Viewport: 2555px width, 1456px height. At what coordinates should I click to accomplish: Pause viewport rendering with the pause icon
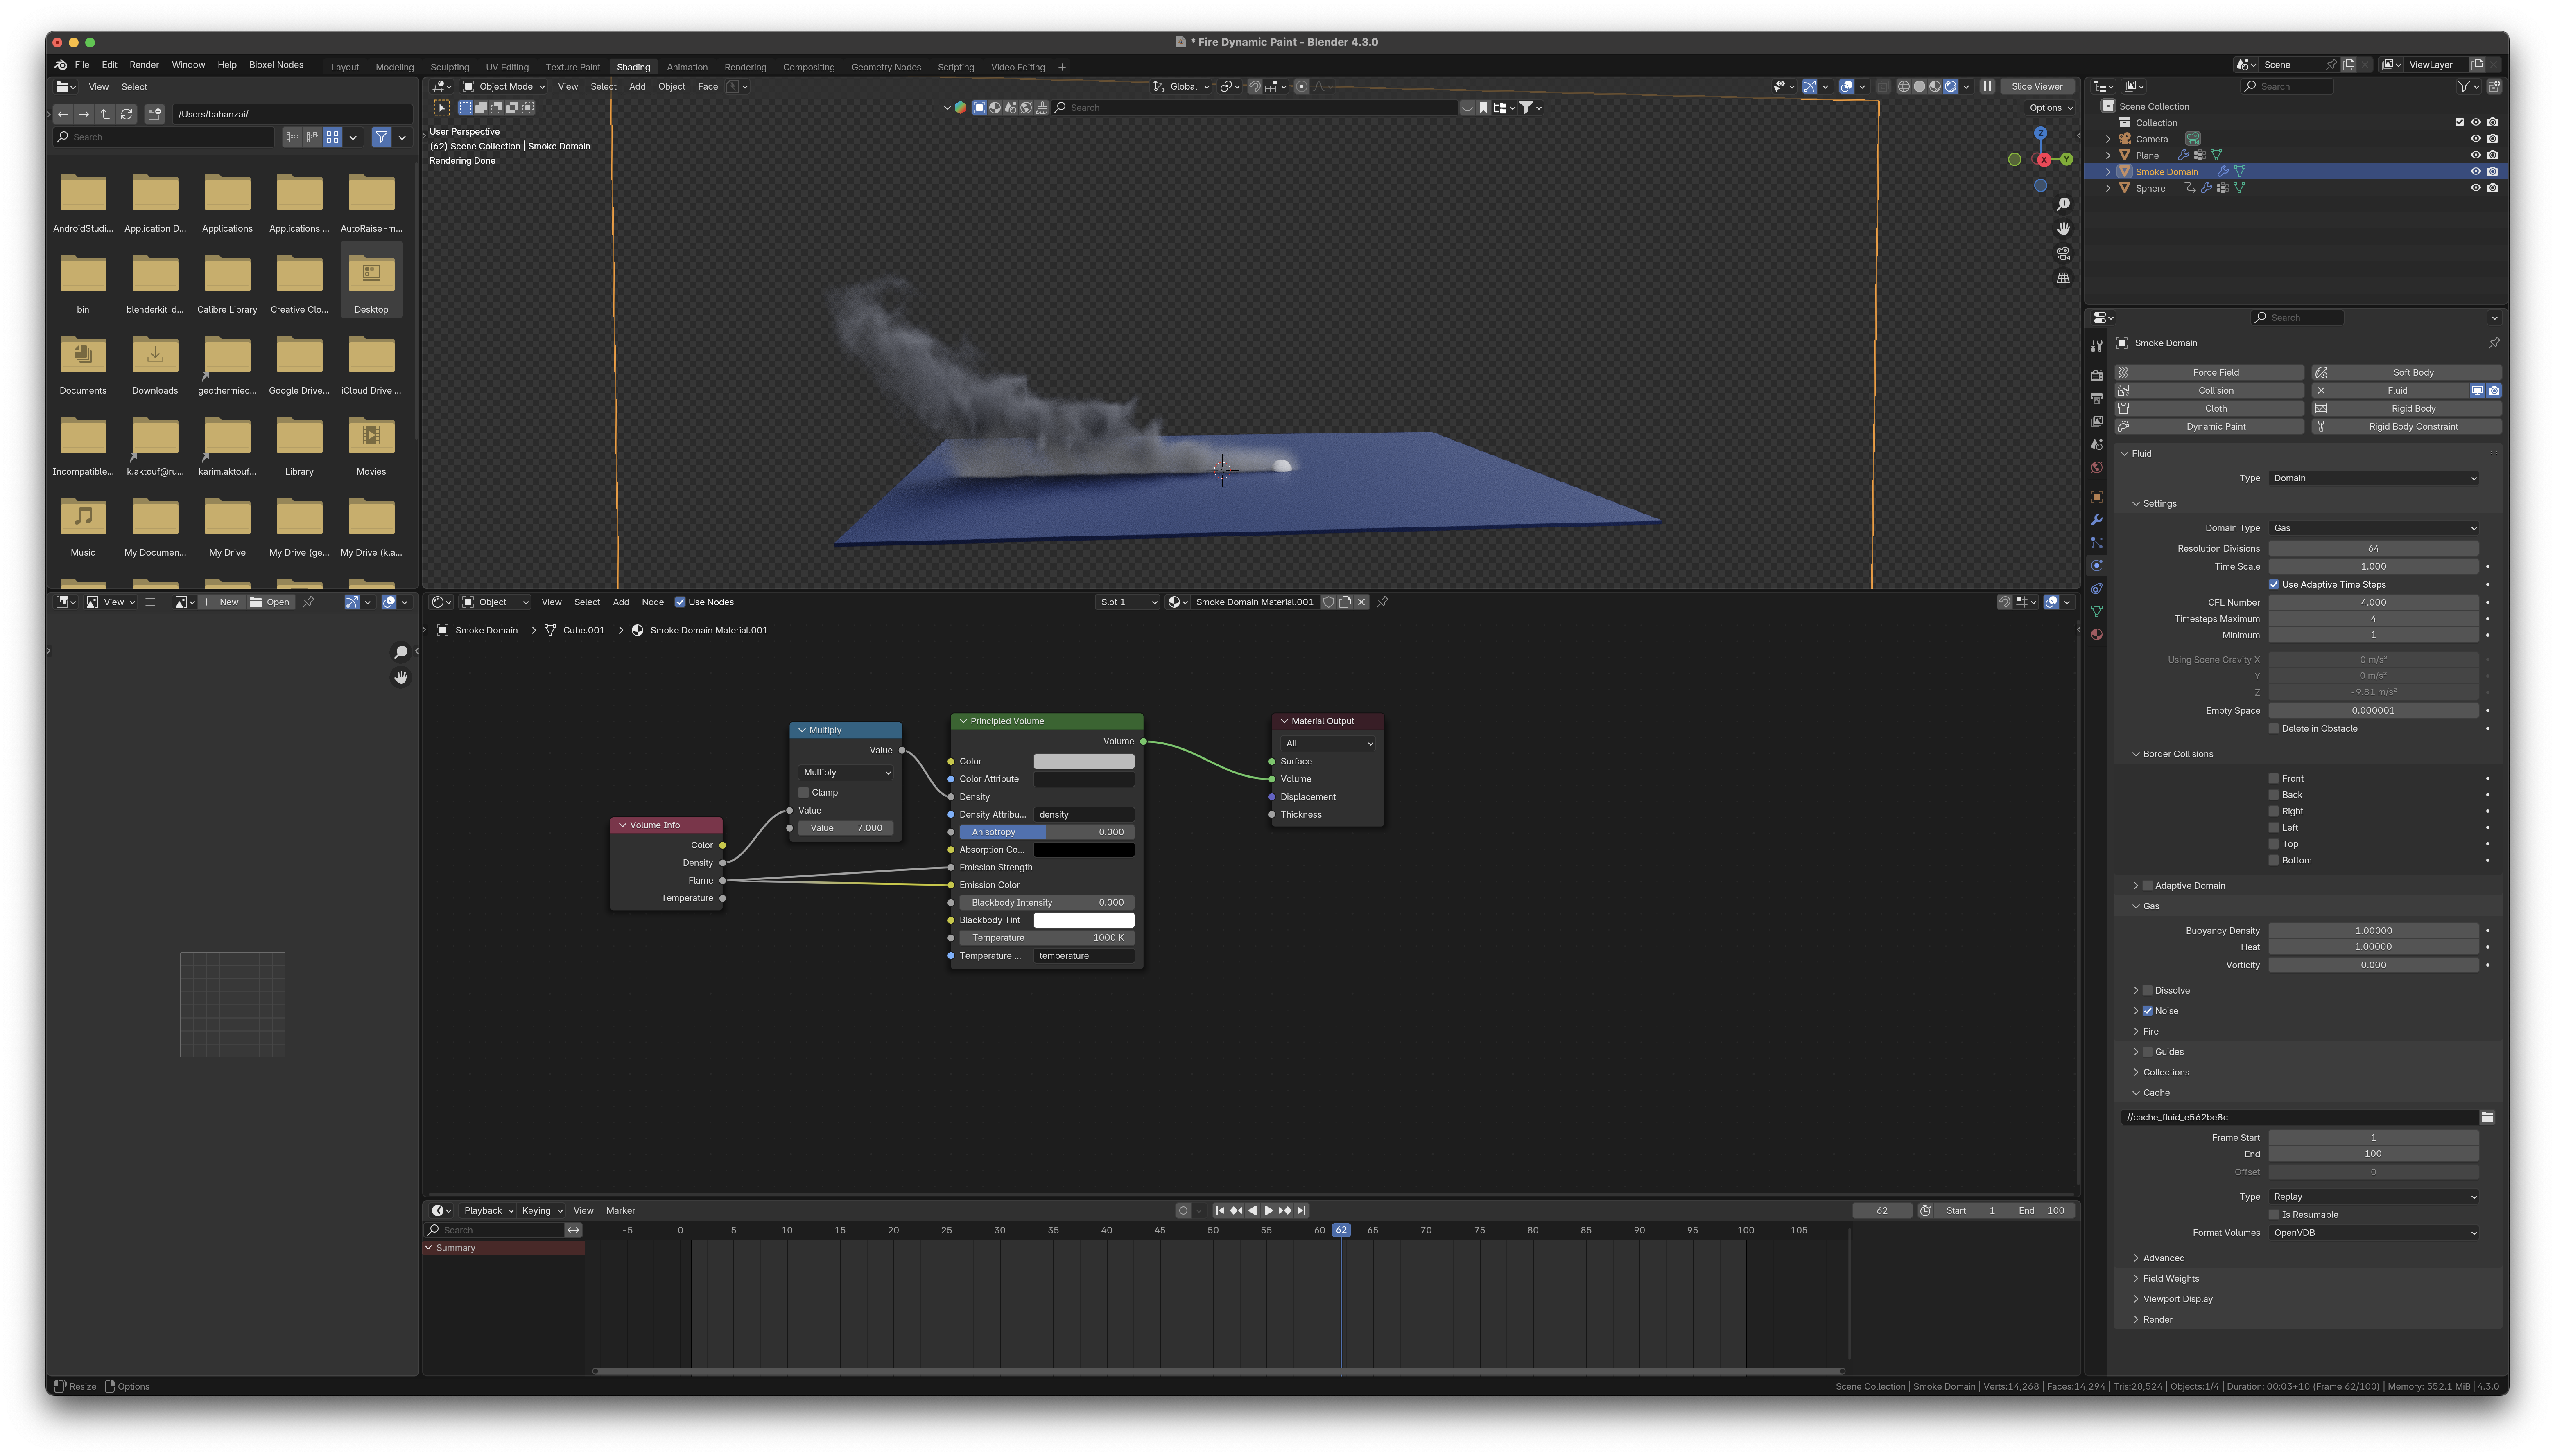point(1988,86)
